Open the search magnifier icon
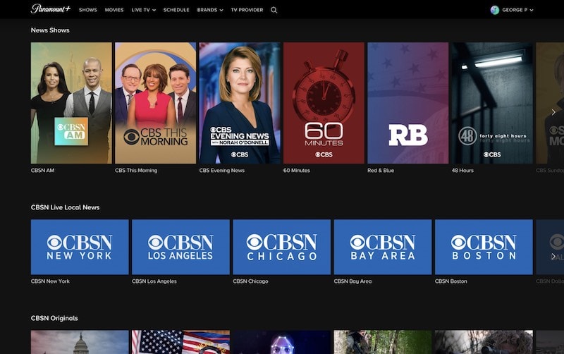This screenshot has width=564, height=354. (x=274, y=10)
